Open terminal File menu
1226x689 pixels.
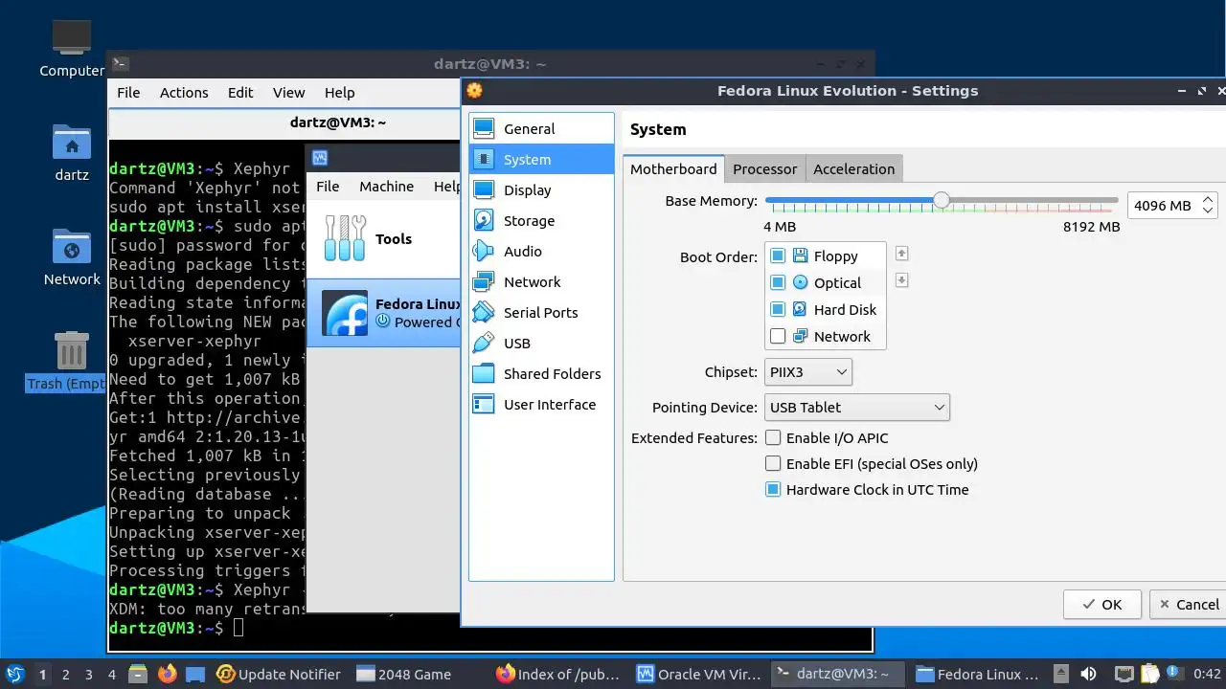coord(128,92)
